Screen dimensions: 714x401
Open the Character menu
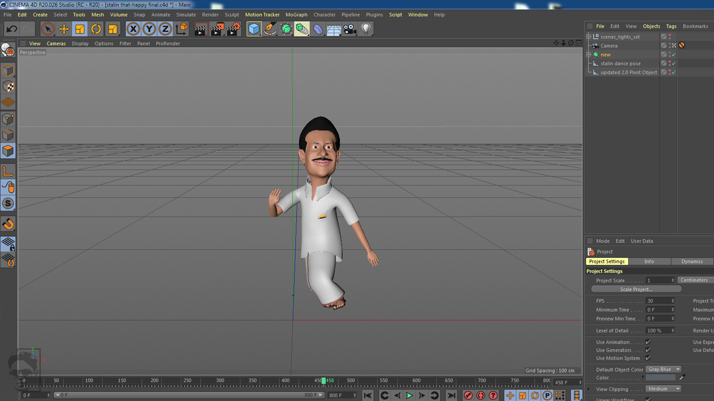[324, 15]
